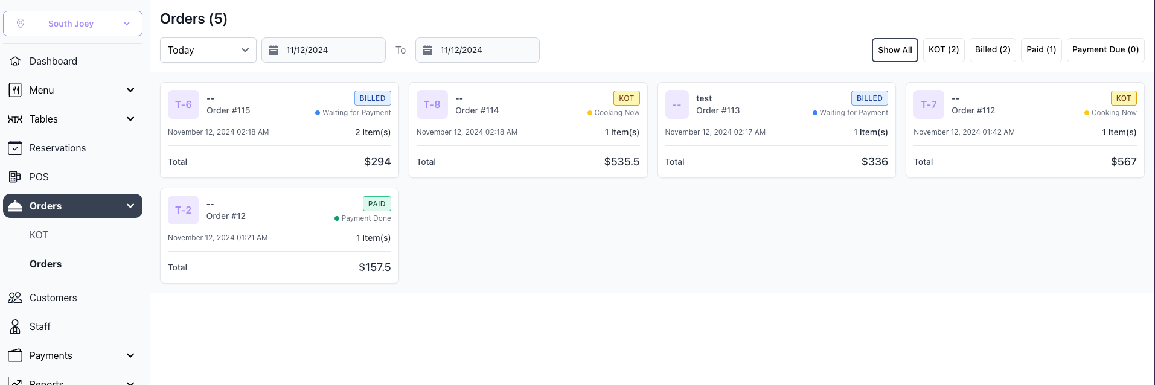1155x385 pixels.
Task: Click the Reservations calendar icon
Action: coord(15,148)
